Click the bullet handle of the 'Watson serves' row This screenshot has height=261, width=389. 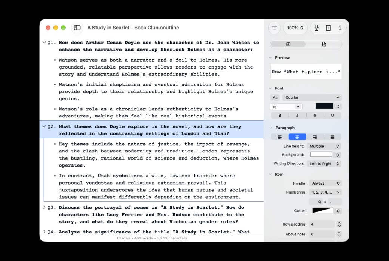click(55, 60)
